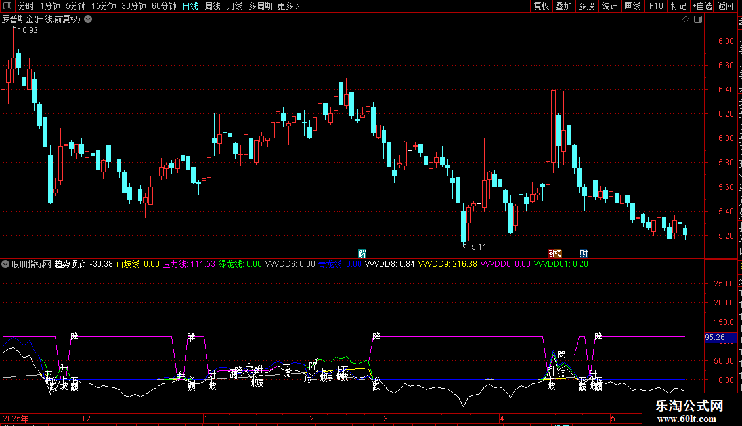The height and width of the screenshot is (426, 742).
Task: Click the VVDD9 indicator value
Action: [447, 264]
